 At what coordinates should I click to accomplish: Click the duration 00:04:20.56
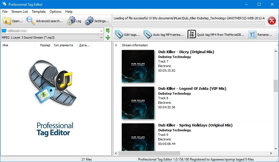click(x=167, y=107)
